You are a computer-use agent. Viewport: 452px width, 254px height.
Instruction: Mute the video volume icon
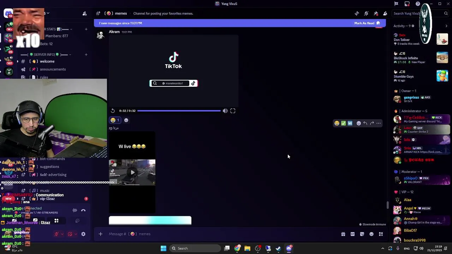coord(225,111)
